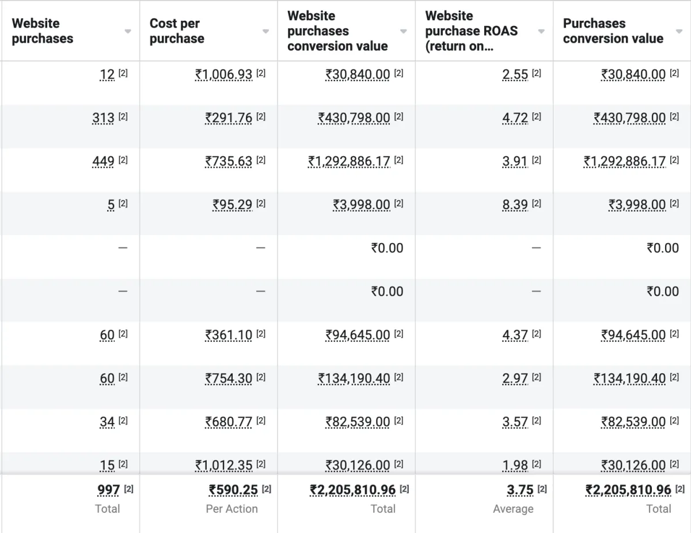Click the 449 website purchases value

(103, 161)
